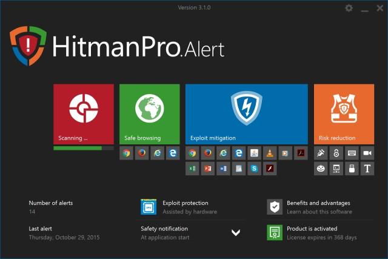Image resolution: width=388 pixels, height=259 pixels.
Task: Open the Exploit mitigation tile
Action: [x=246, y=113]
